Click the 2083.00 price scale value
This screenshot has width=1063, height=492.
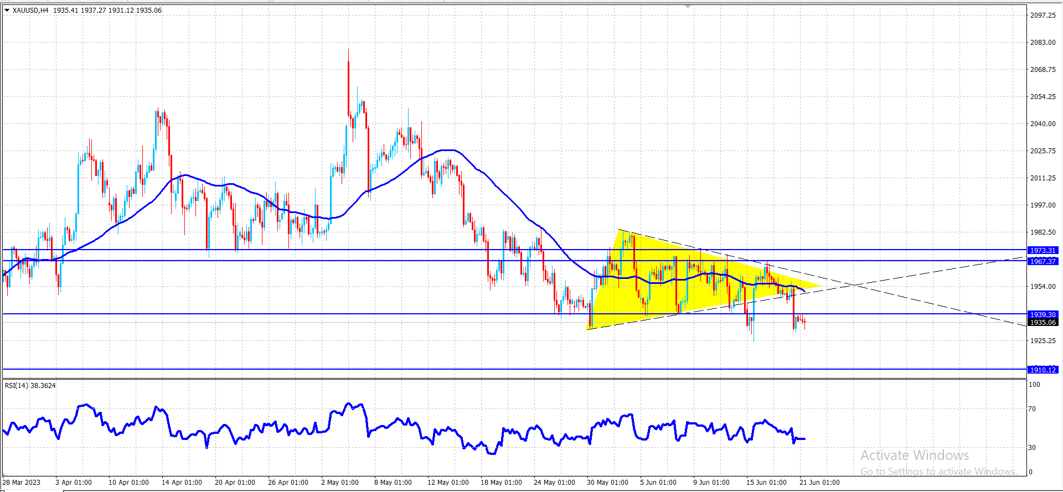(1043, 43)
